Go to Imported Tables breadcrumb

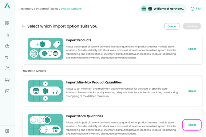47,9
